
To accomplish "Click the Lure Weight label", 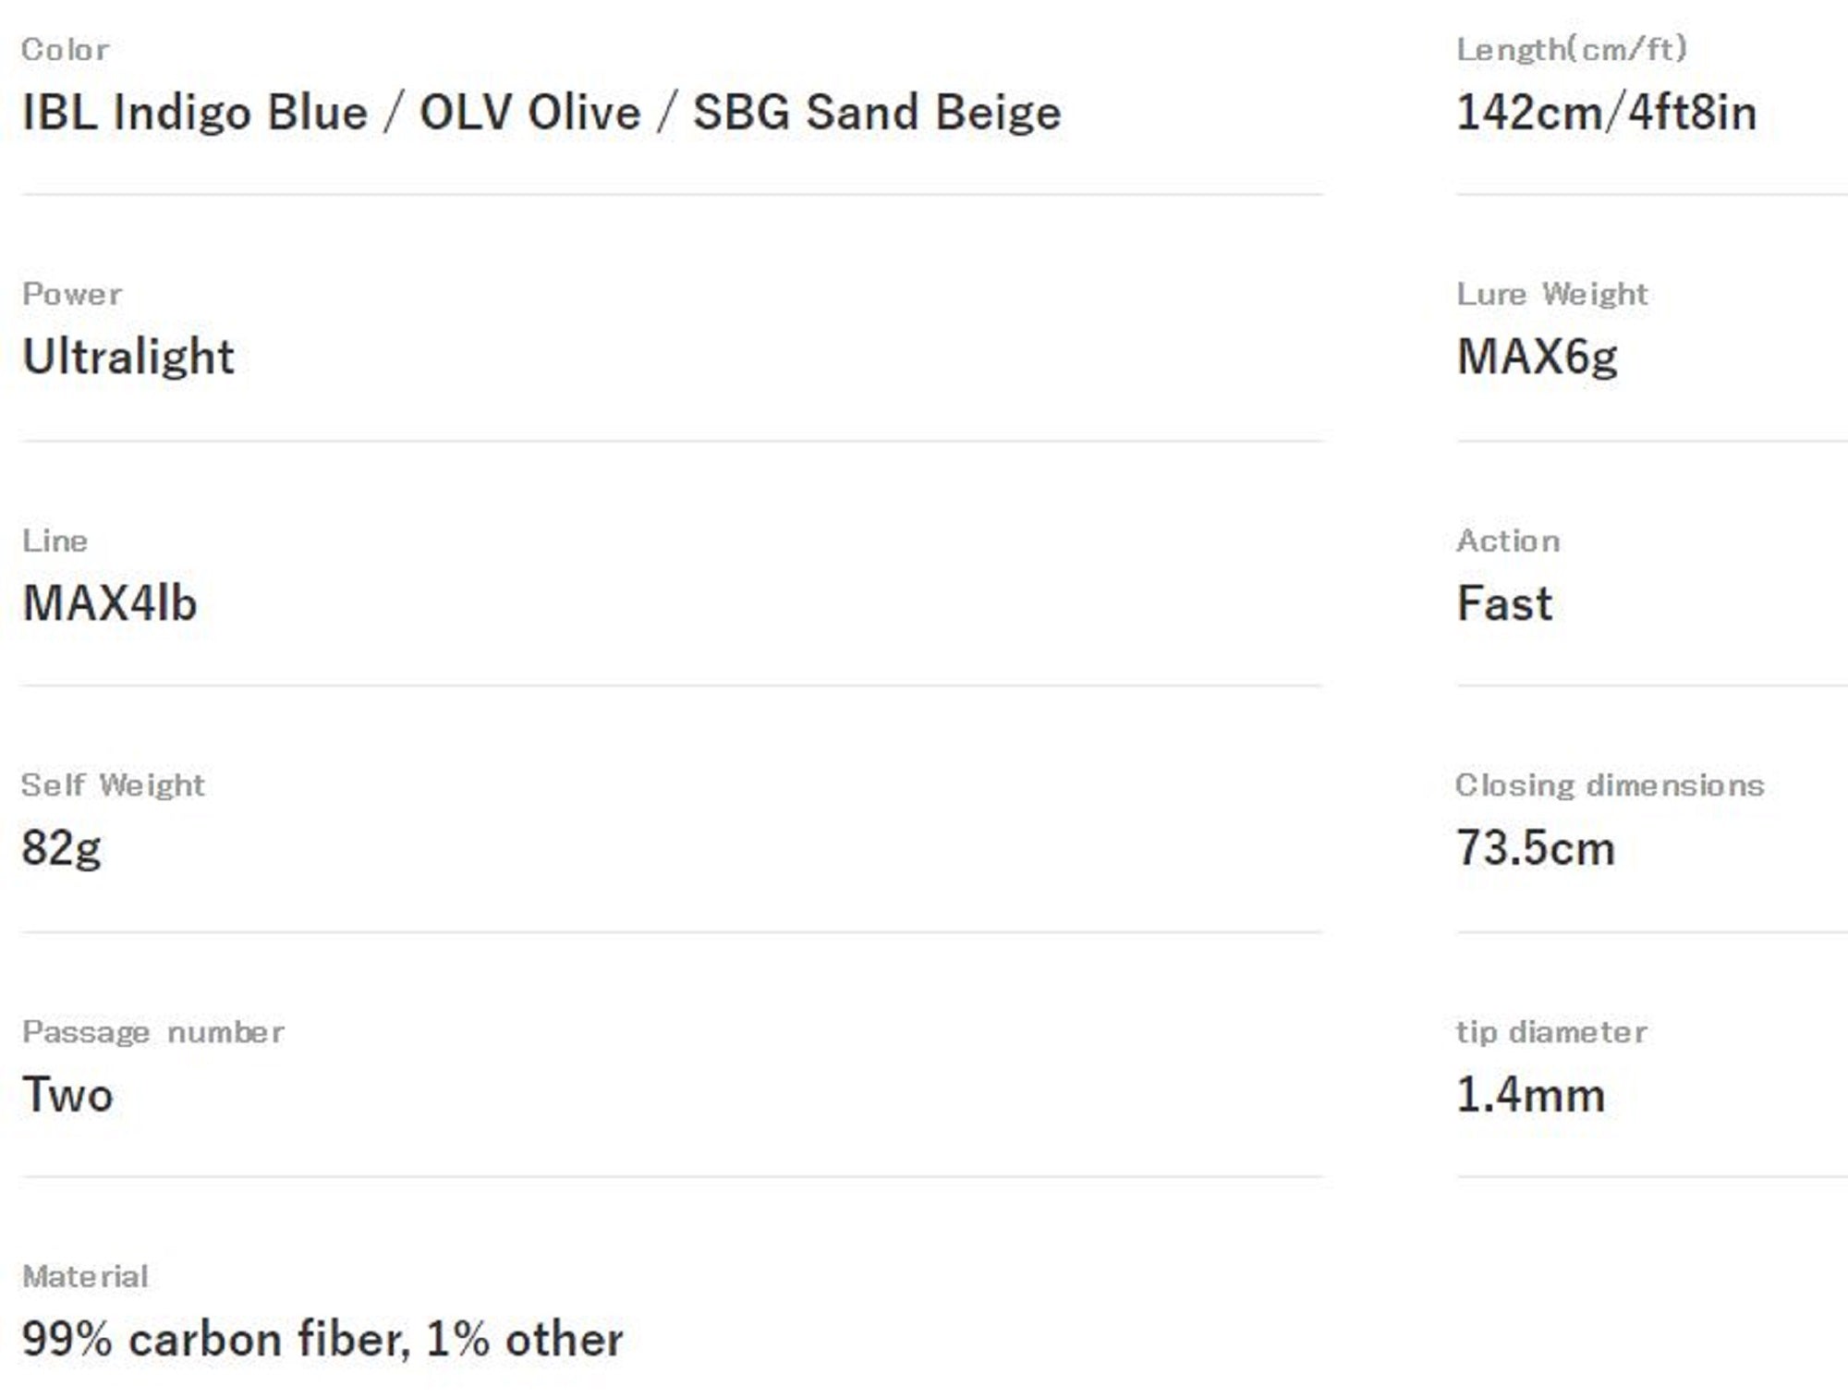I will pos(1551,294).
